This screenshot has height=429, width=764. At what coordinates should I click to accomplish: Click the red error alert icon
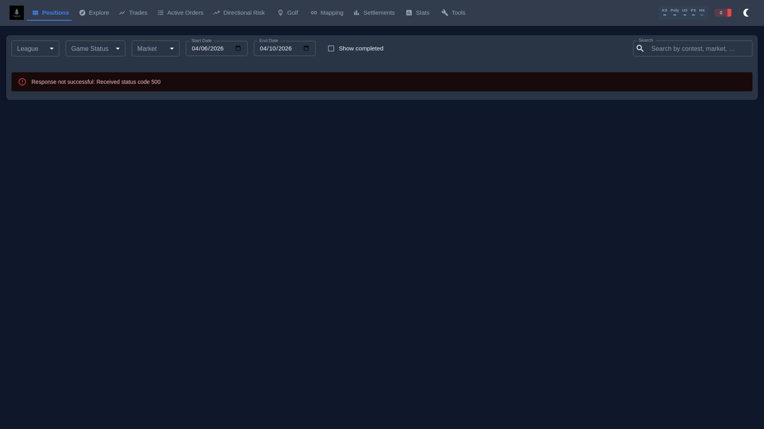[x=22, y=82]
